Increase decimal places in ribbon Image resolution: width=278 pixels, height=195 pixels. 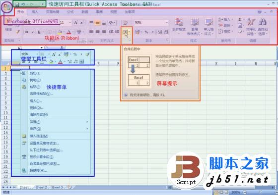tap(160, 32)
